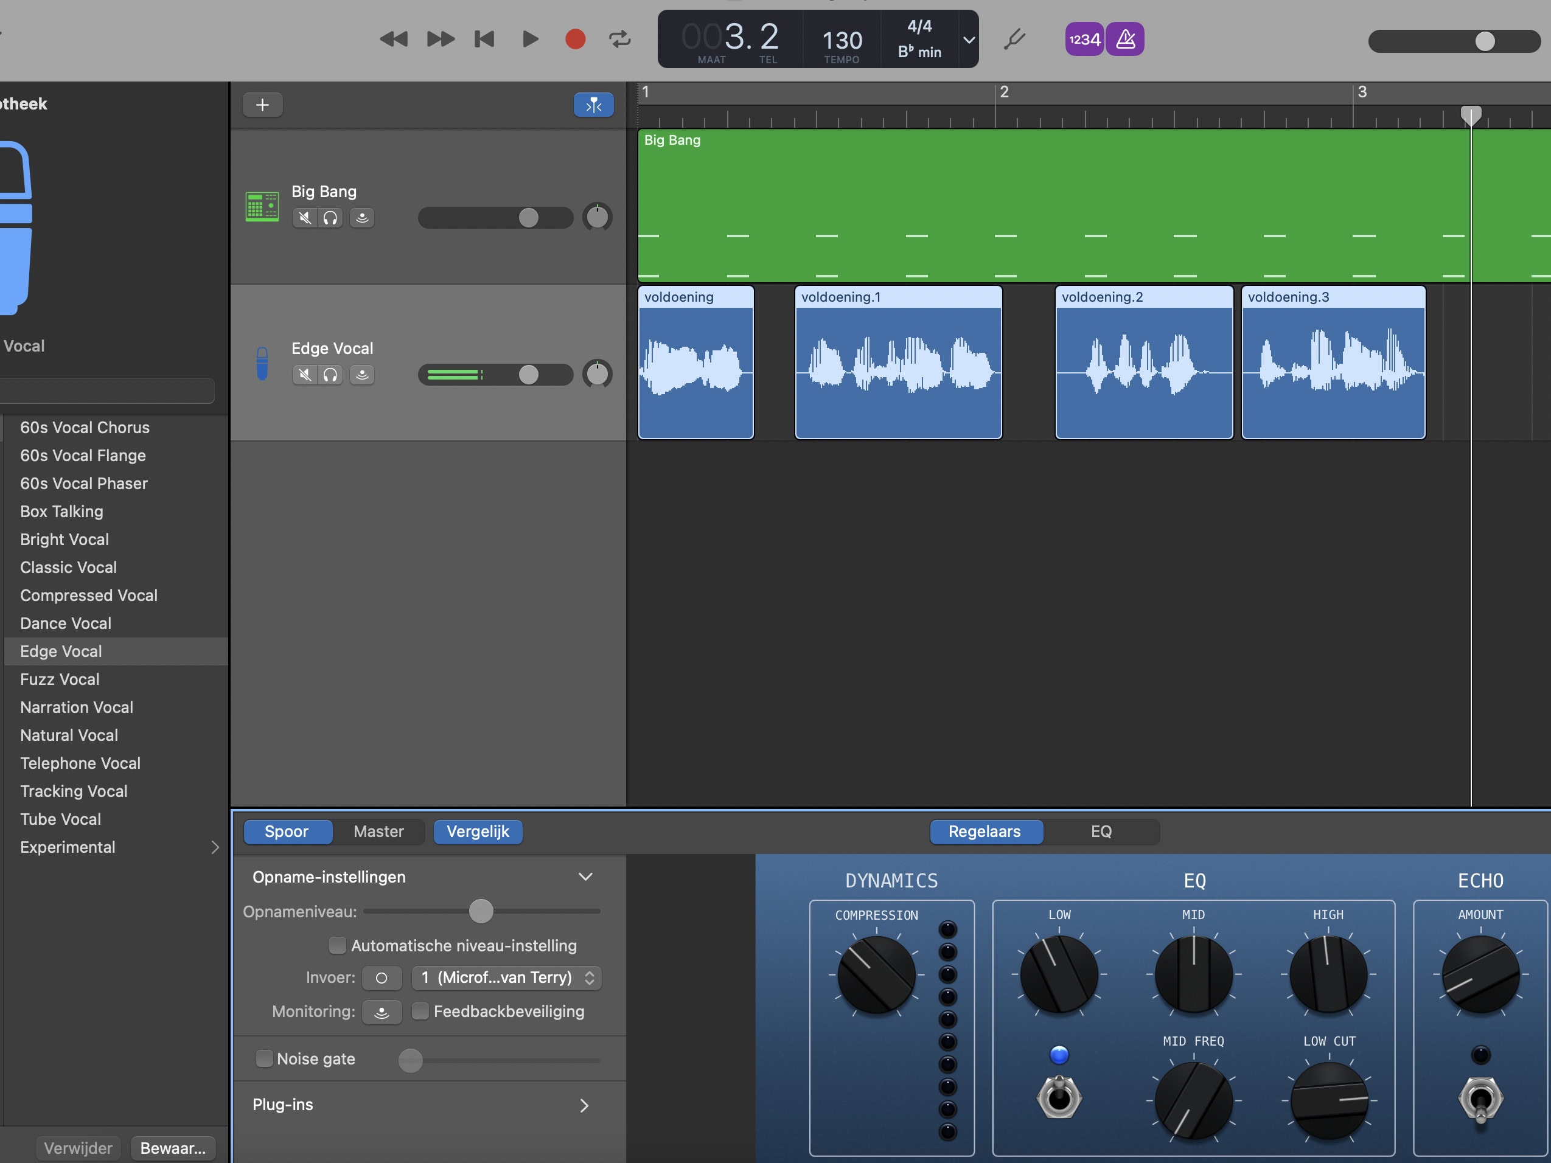1551x1163 pixels.
Task: Switch to the Master tab
Action: point(378,831)
